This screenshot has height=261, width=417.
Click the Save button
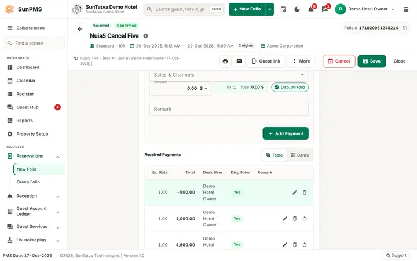pos(371,61)
